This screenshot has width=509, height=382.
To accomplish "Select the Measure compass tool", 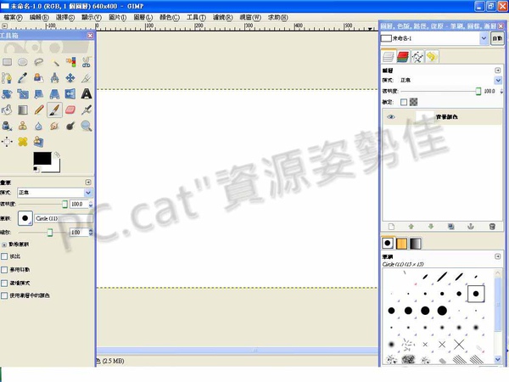I will (x=54, y=78).
